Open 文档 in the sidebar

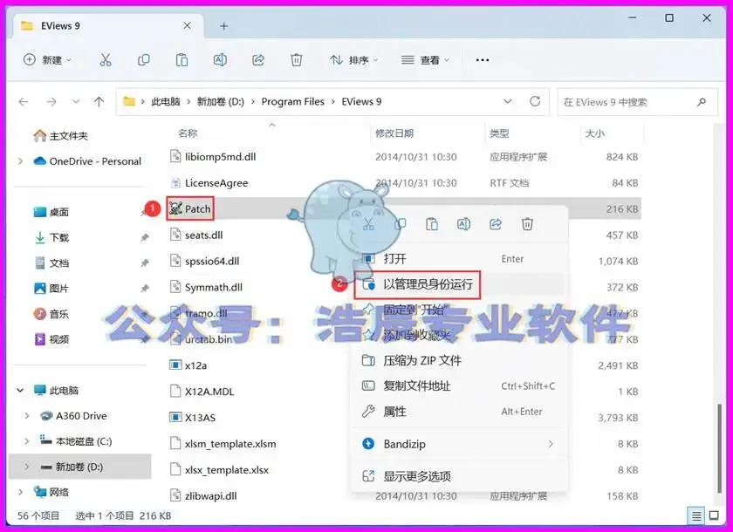51,263
